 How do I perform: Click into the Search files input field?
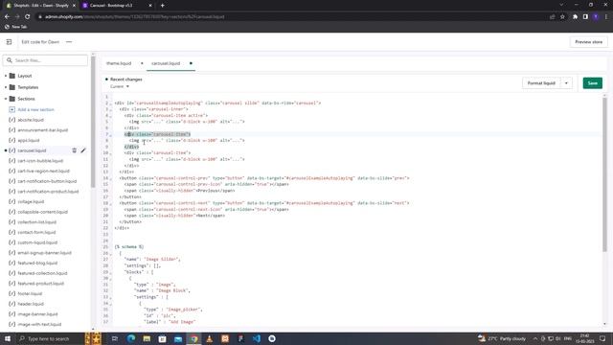(45, 60)
